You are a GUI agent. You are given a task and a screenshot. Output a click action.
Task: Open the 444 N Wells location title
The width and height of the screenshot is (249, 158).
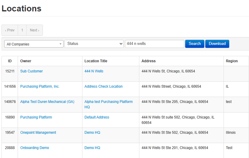pos(94,71)
